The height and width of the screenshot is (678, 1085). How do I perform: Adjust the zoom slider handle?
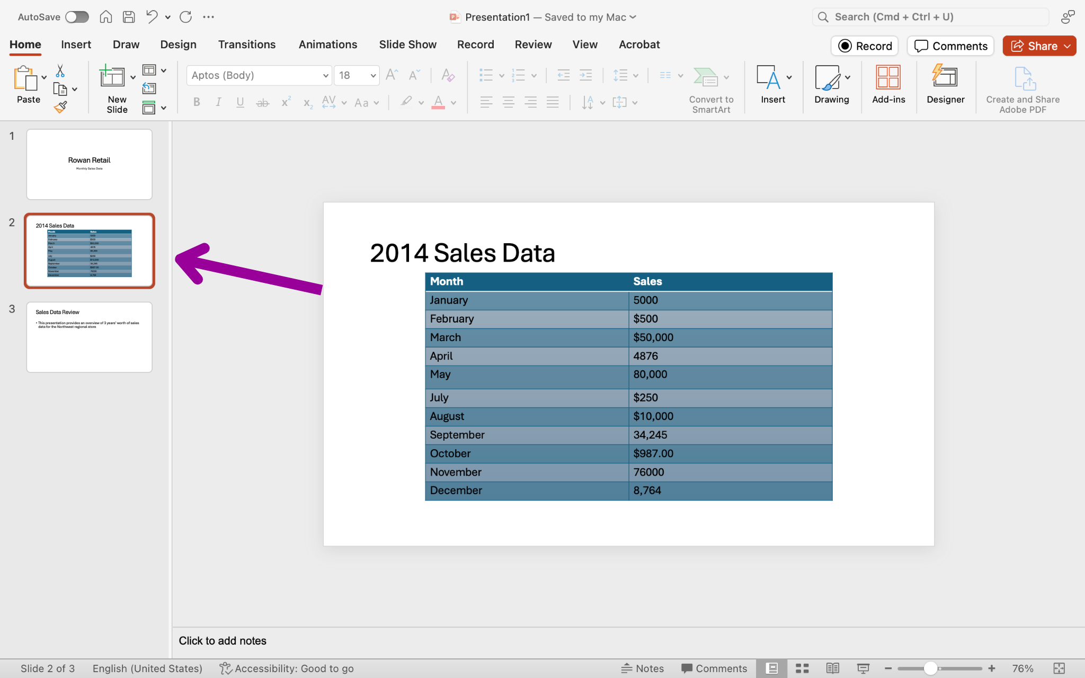930,668
